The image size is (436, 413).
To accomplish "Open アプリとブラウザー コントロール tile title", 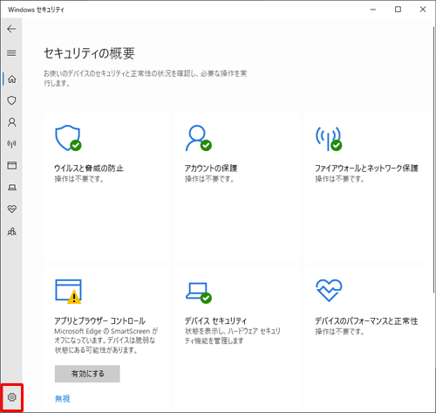I will tap(99, 321).
